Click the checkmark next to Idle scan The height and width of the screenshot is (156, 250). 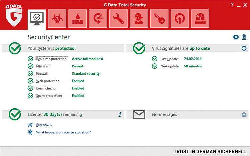[x=30, y=66]
